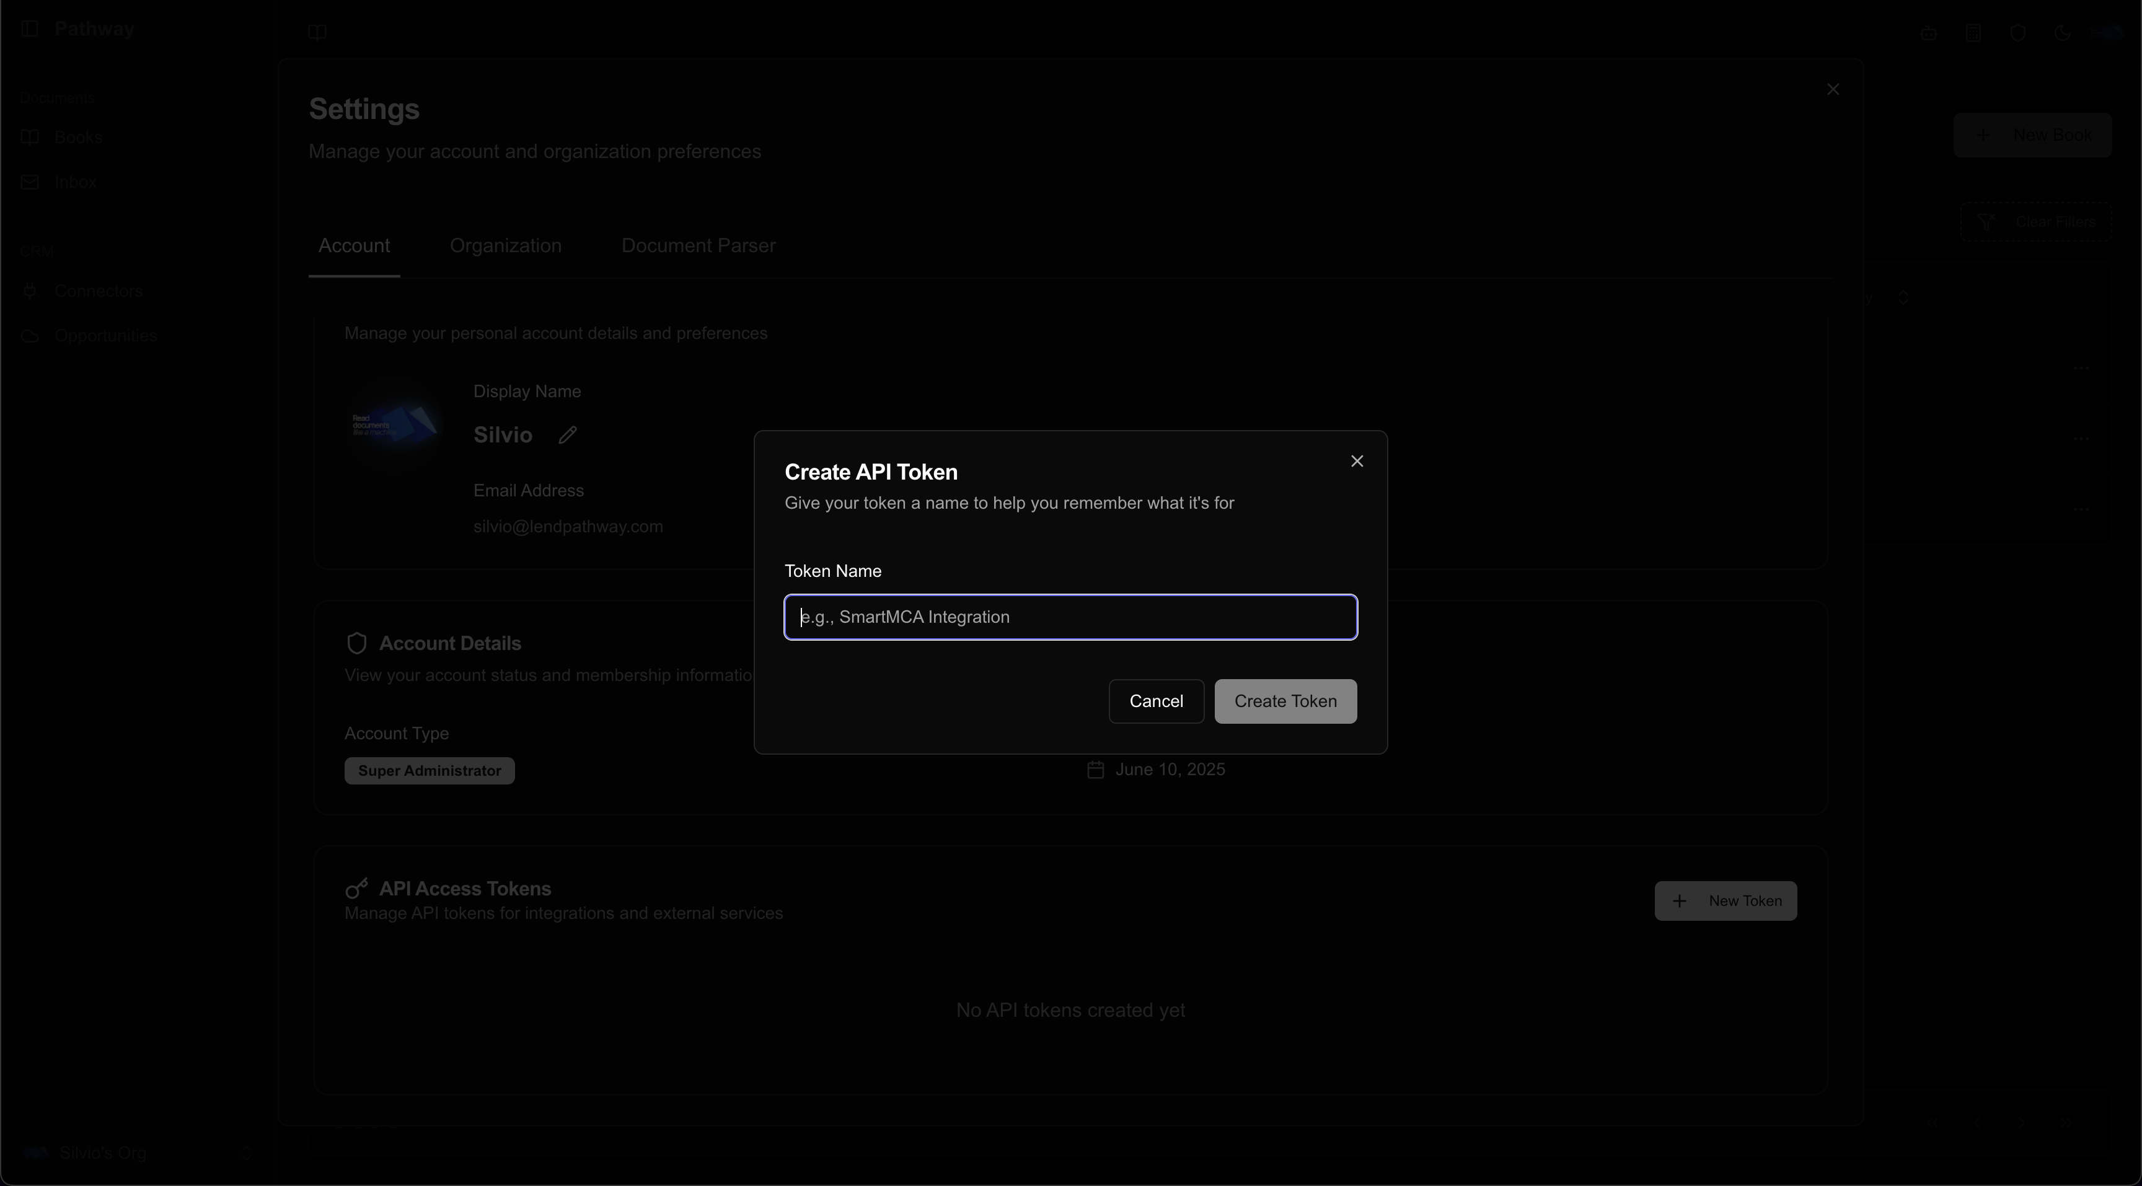2142x1186 pixels.
Task: Edit display name using the pencil icon
Action: 568,434
